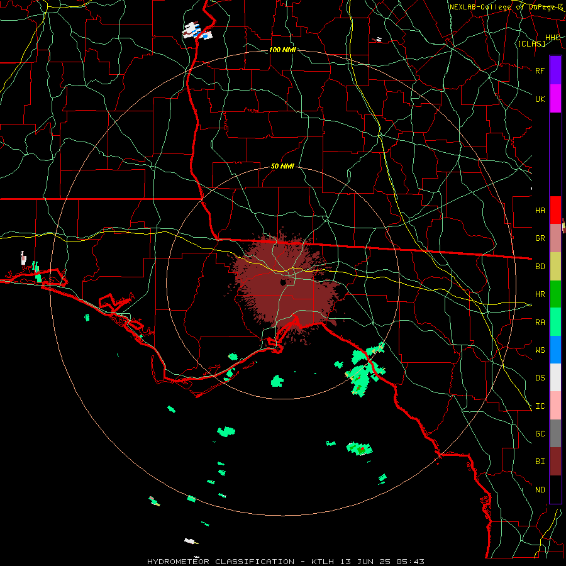Pick the light green RA legend swatch
Image resolution: width=566 pixels, height=566 pixels.
point(555,322)
